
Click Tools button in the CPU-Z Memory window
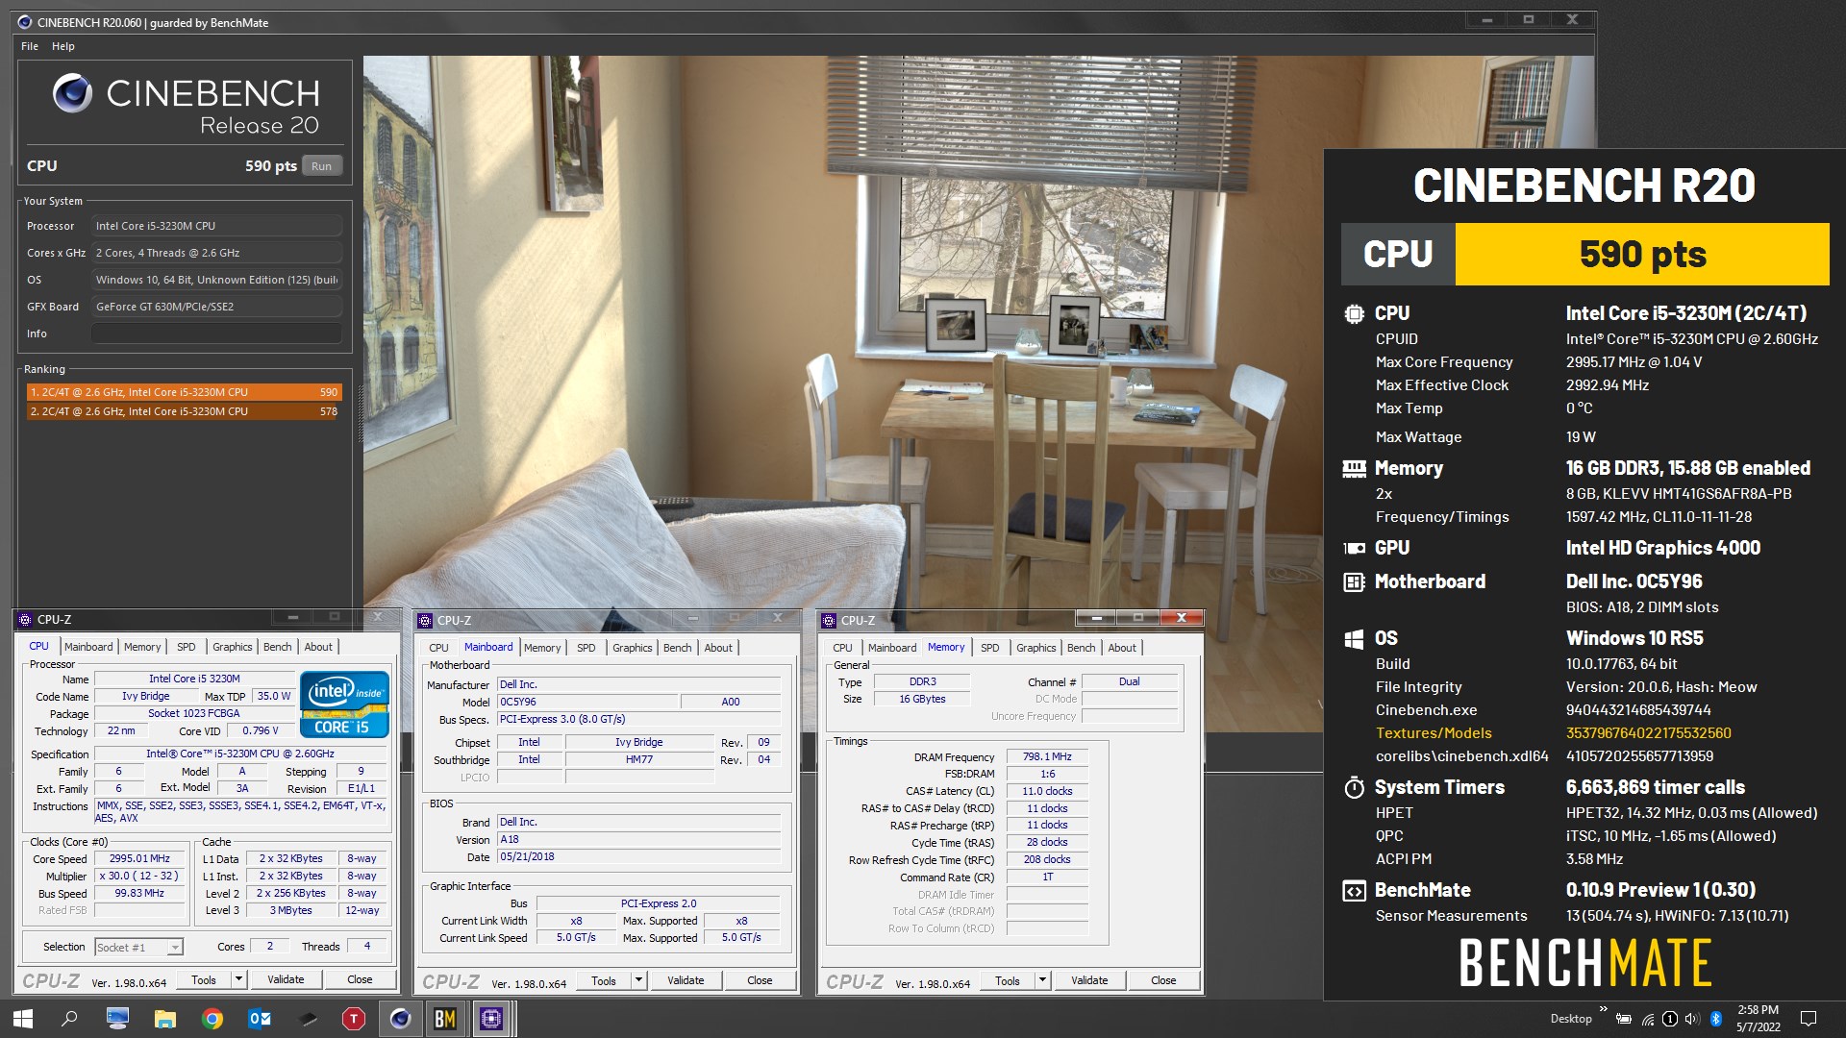tap(1008, 980)
